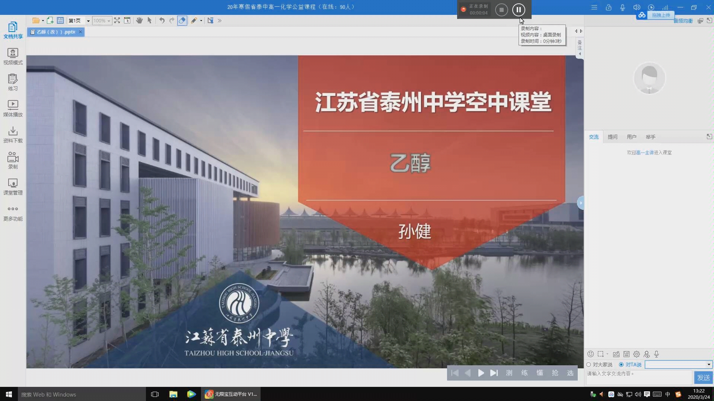The height and width of the screenshot is (401, 714).
Task: Open the hamburger menu in title bar
Action: click(x=594, y=7)
